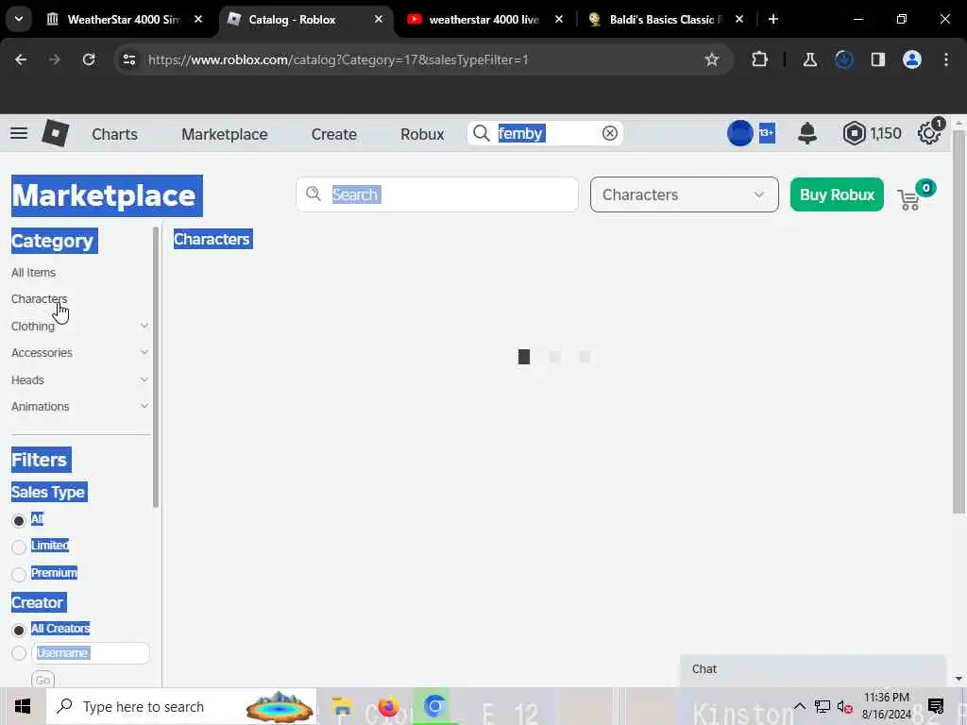This screenshot has height=725, width=967.
Task: Select All Items category
Action: 33,273
